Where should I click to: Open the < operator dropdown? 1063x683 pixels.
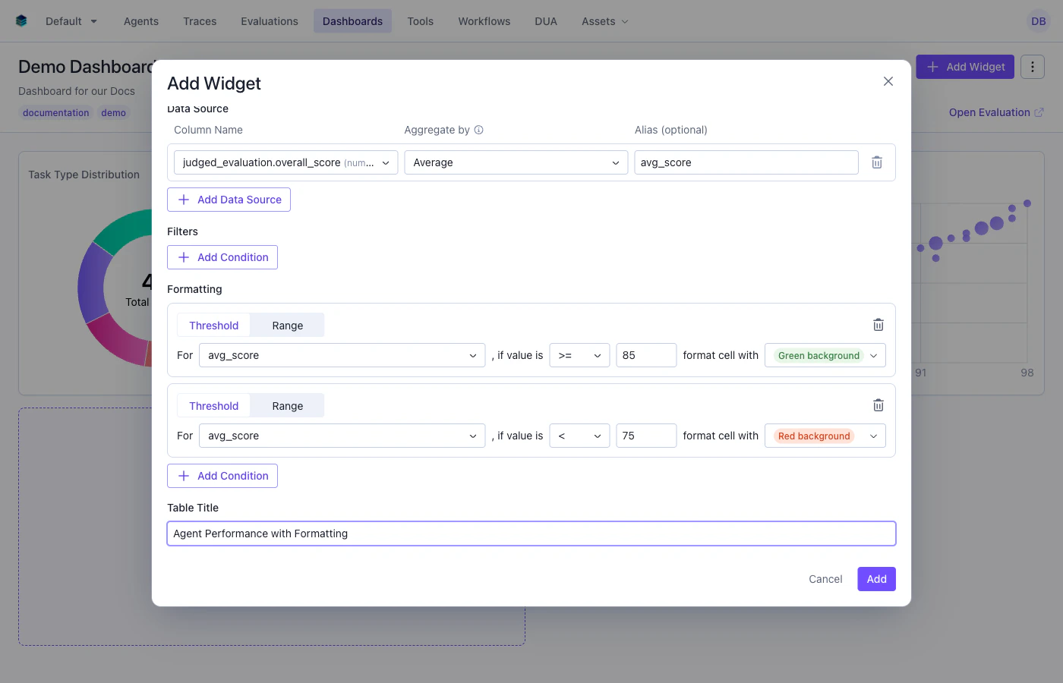[579, 436]
